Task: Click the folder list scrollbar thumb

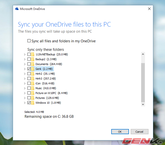Action: click(x=143, y=83)
